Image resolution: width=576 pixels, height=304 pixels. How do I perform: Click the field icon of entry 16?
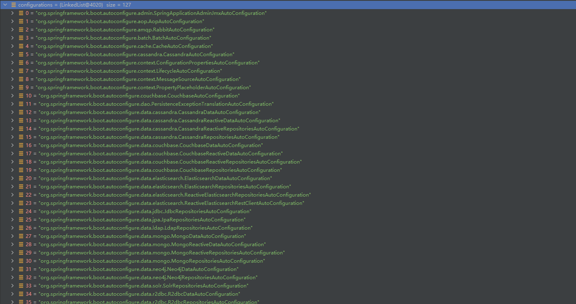pyautogui.click(x=21, y=145)
